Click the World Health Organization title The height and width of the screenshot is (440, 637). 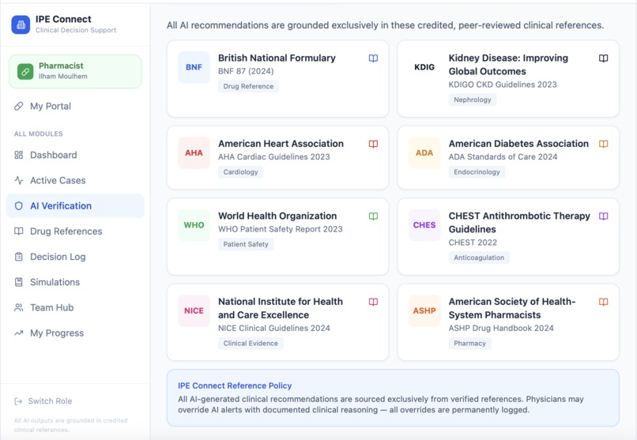[x=277, y=216]
